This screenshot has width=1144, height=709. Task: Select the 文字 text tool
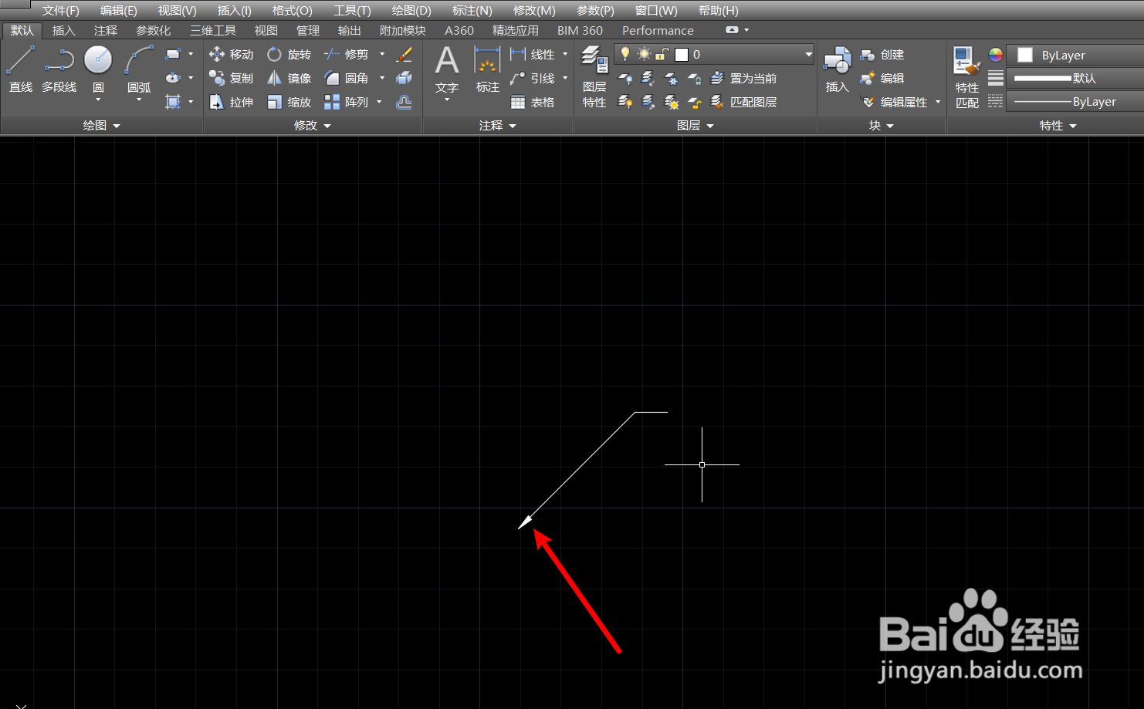pos(447,71)
